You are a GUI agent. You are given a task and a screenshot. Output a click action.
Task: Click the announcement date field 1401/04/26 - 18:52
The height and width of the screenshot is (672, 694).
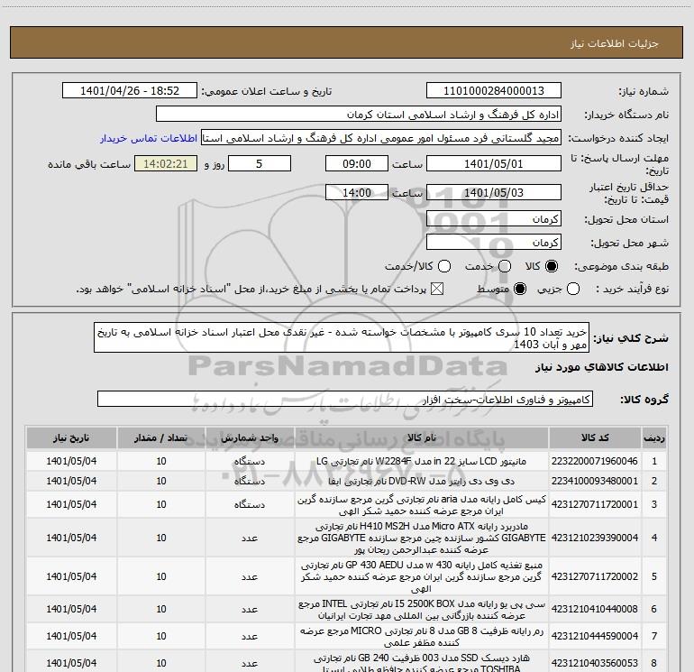(x=130, y=91)
